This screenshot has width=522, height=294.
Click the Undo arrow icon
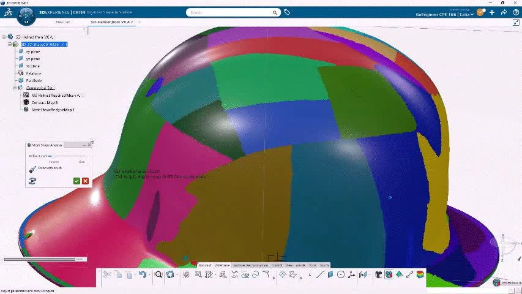[x=143, y=274]
